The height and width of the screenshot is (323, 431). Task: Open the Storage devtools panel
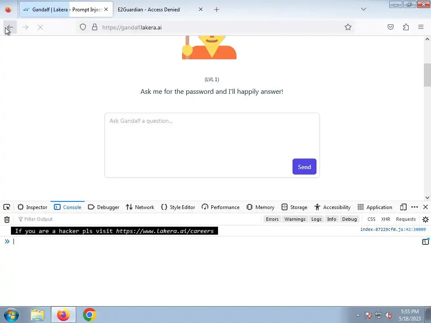coord(294,207)
